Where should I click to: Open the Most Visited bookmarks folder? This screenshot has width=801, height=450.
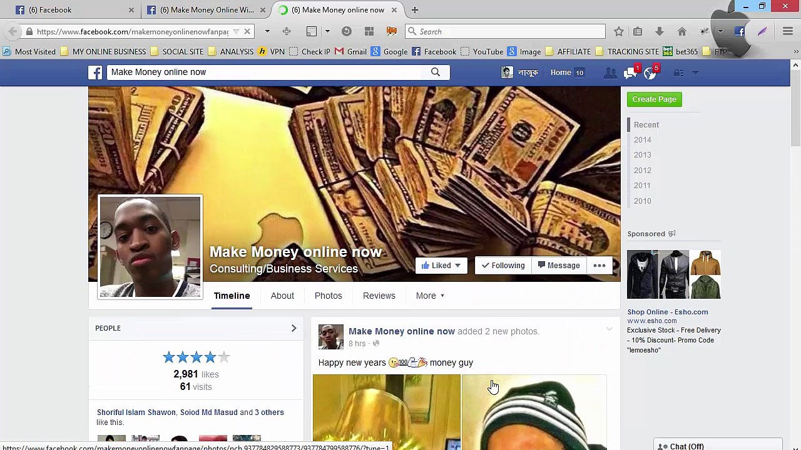pos(29,51)
